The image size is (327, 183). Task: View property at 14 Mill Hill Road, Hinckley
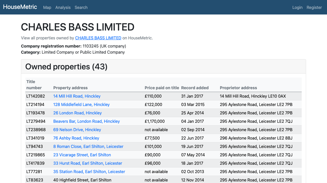(x=77, y=96)
